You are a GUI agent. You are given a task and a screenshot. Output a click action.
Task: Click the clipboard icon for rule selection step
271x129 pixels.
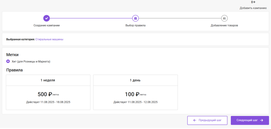coord(135,18)
